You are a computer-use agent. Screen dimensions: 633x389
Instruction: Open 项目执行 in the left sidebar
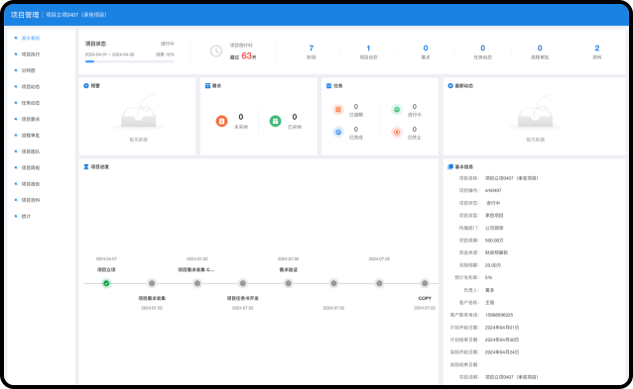[x=31, y=54]
